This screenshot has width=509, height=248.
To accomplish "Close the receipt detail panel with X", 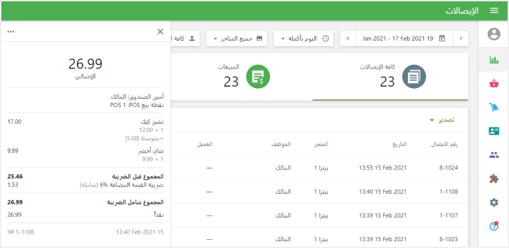I will (160, 31).
